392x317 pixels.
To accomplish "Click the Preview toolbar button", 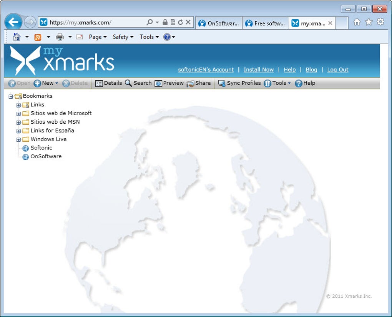I will (x=169, y=83).
